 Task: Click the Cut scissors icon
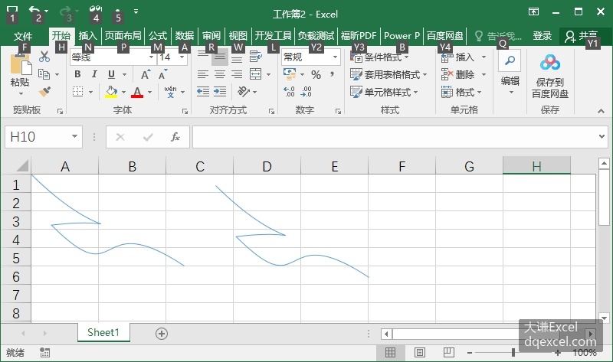[x=44, y=57]
